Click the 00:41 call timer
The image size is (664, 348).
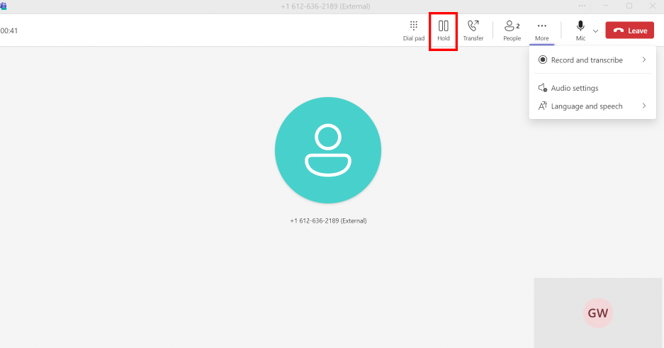click(9, 30)
